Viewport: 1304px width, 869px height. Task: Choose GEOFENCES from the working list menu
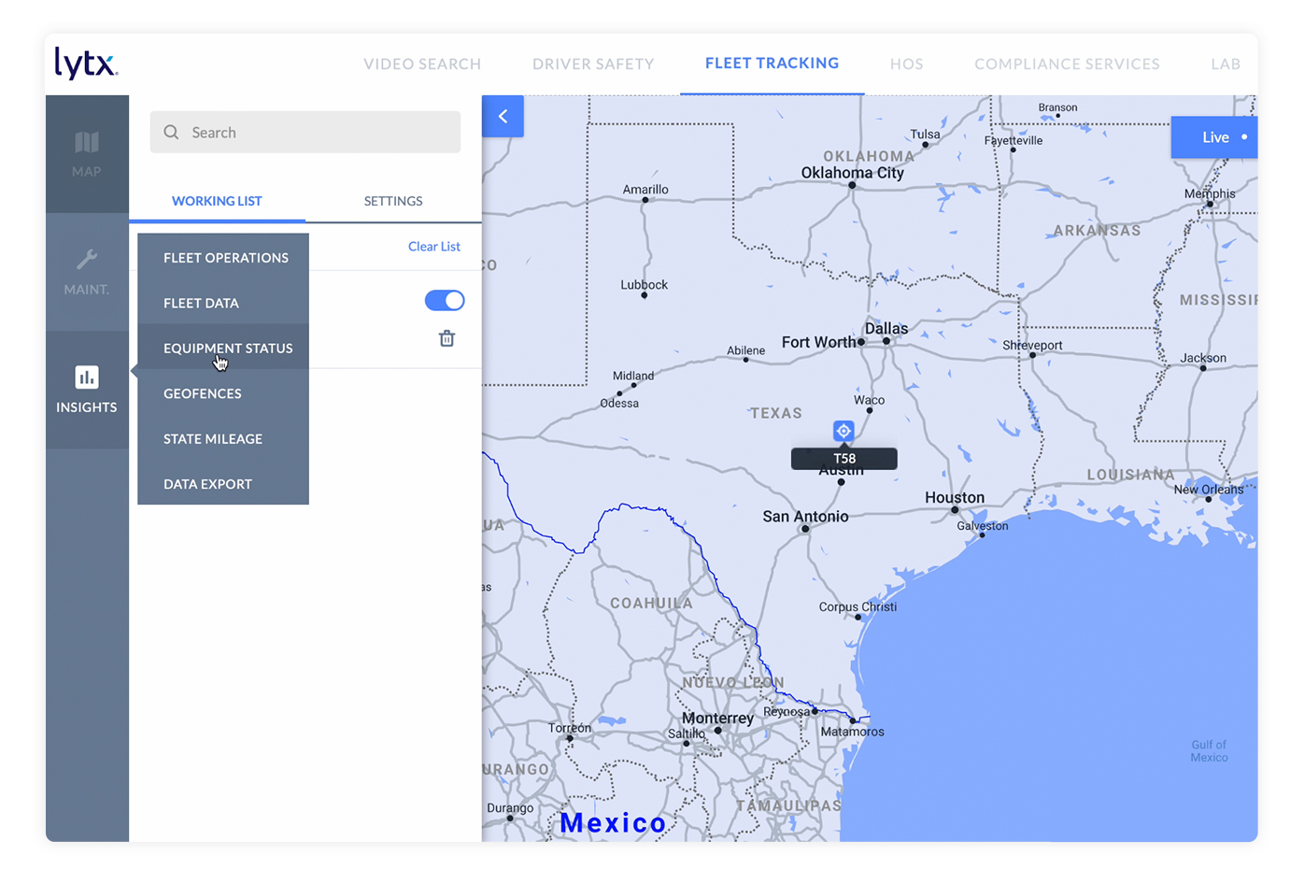(203, 393)
